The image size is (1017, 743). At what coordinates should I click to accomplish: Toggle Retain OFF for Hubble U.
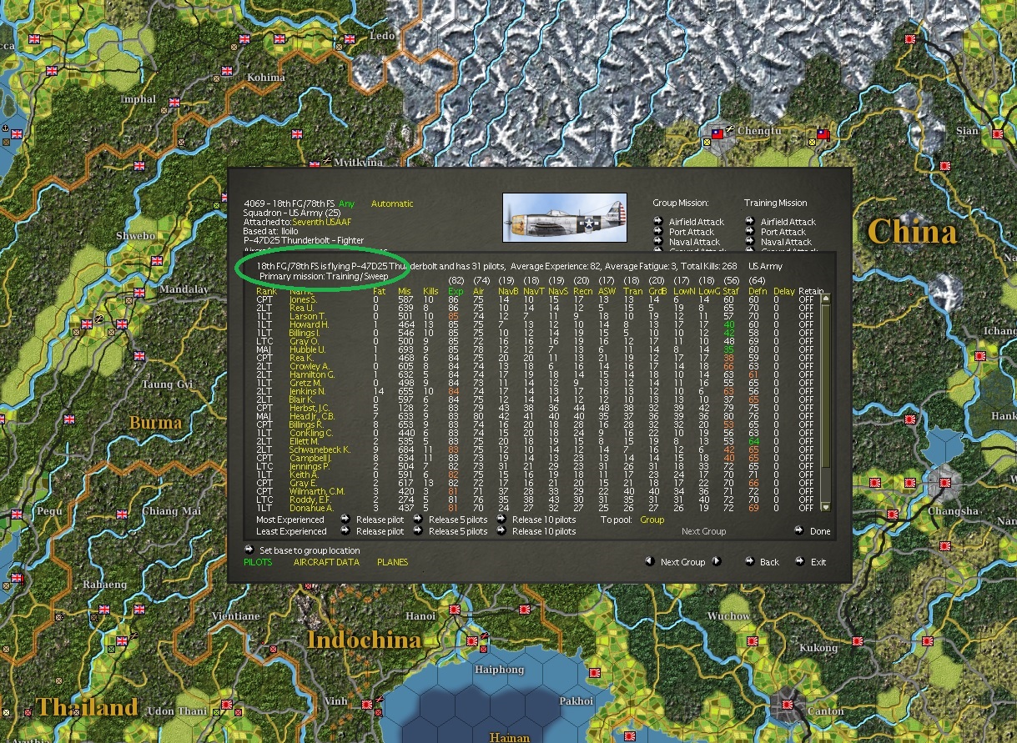click(805, 349)
